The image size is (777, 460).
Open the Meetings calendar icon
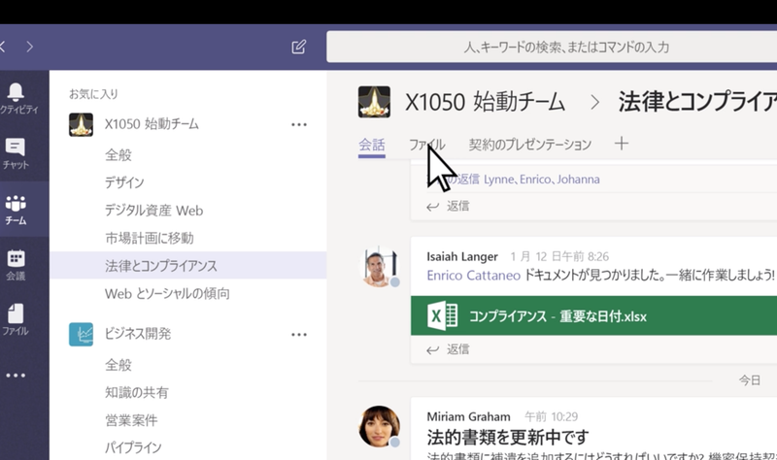[16, 263]
